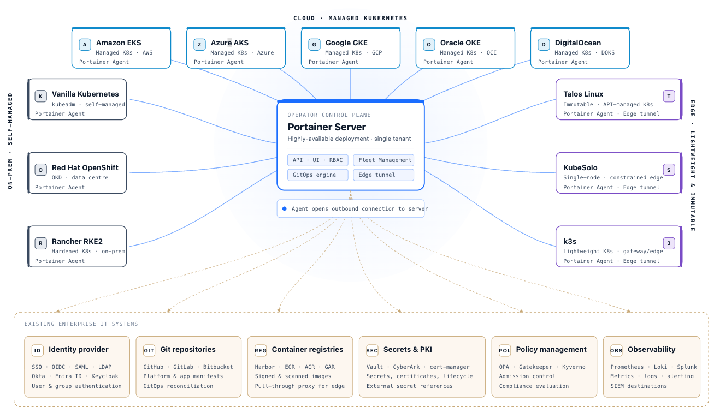The height and width of the screenshot is (413, 714).
Task: Click the "Container registries" heading
Action: tap(308, 349)
